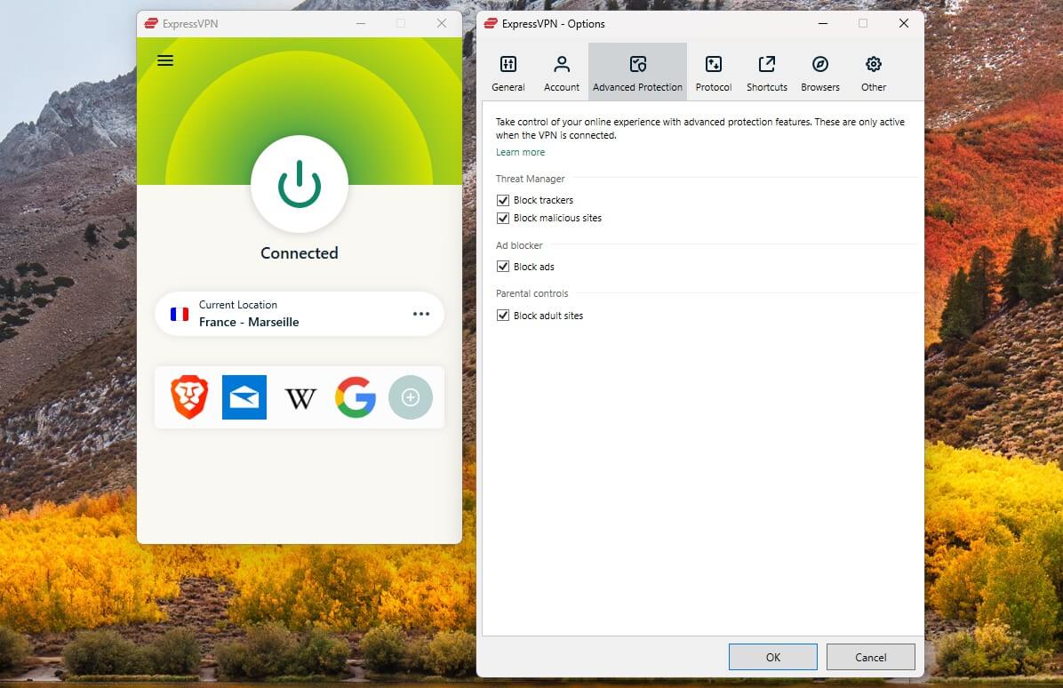Launch the Brave browser shortcut
The height and width of the screenshot is (688, 1063).
point(189,397)
